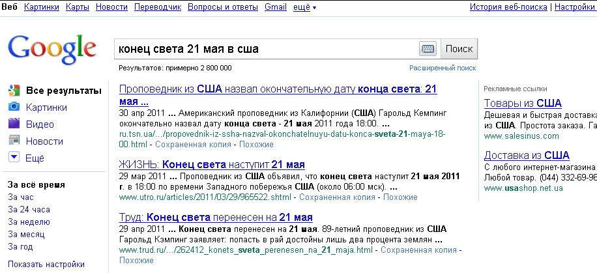Screen dimensions: 597x273
Task: Click the 'Рекламные ссылки' label
Action: click(x=516, y=89)
